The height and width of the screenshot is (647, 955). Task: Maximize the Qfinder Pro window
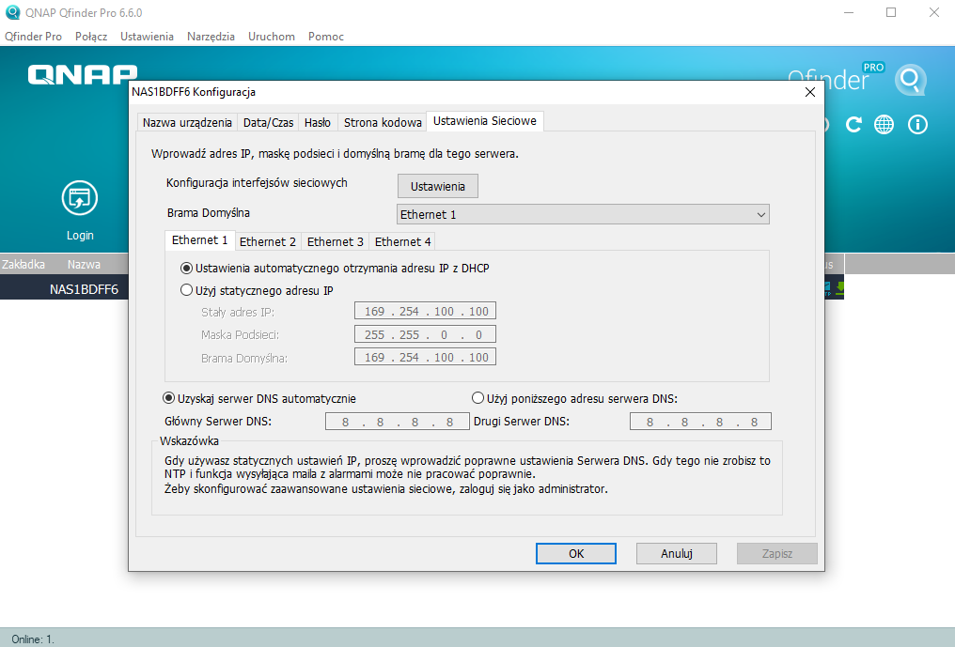(x=891, y=12)
